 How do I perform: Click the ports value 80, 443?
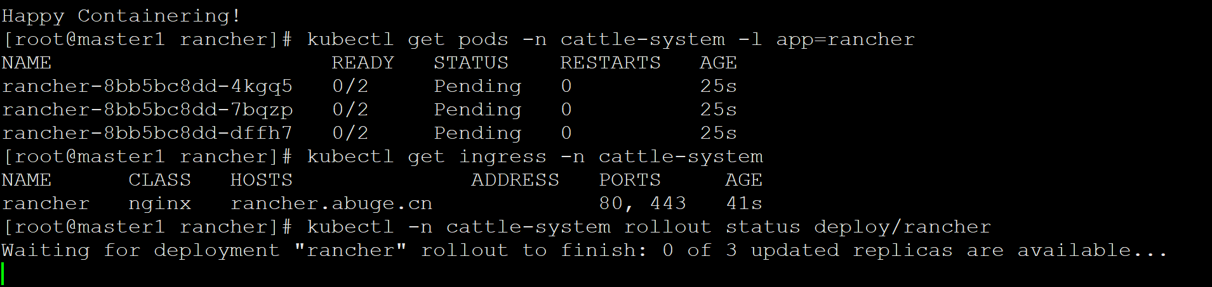[643, 203]
